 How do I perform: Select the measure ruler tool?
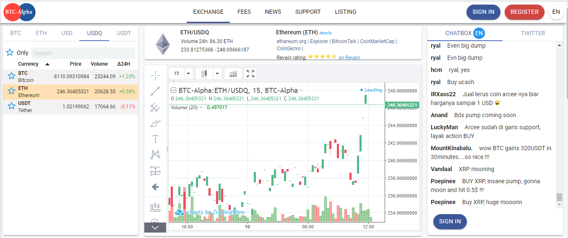(x=155, y=207)
